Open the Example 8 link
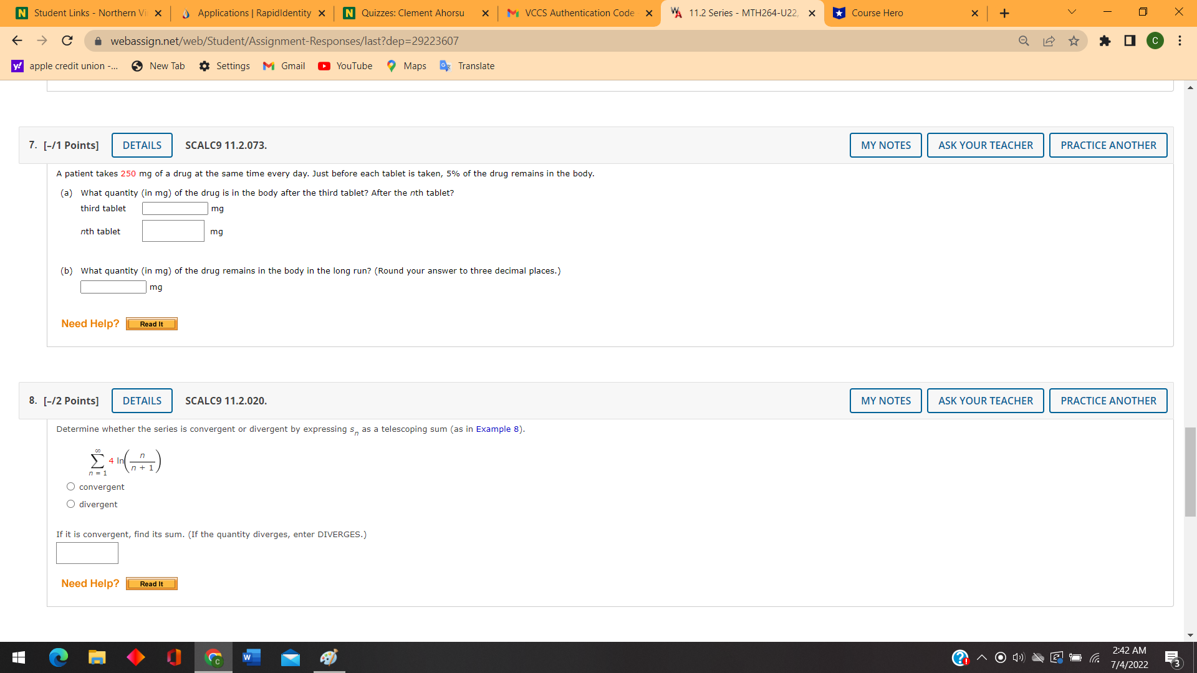 pos(498,429)
